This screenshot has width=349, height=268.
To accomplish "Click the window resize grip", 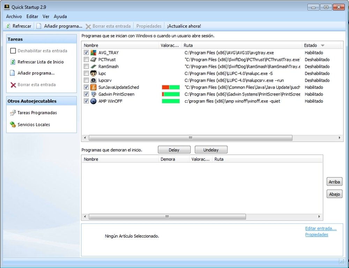I will coord(342,262).
